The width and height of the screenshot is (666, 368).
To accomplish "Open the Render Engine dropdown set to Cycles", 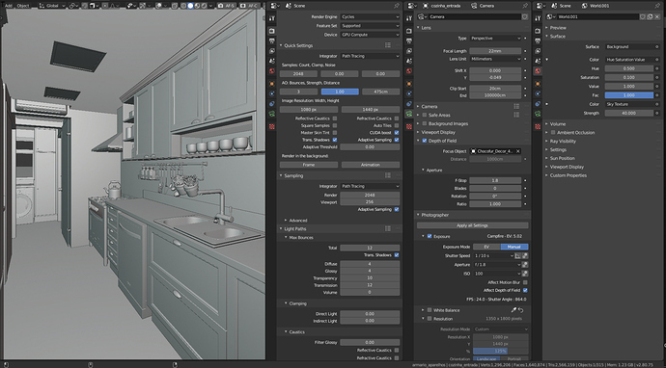I will click(x=370, y=17).
